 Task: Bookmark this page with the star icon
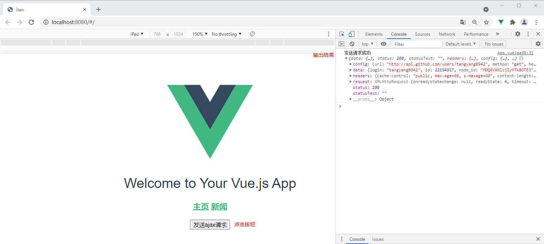(x=486, y=22)
